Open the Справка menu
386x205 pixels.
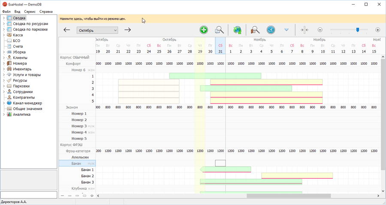46,12
